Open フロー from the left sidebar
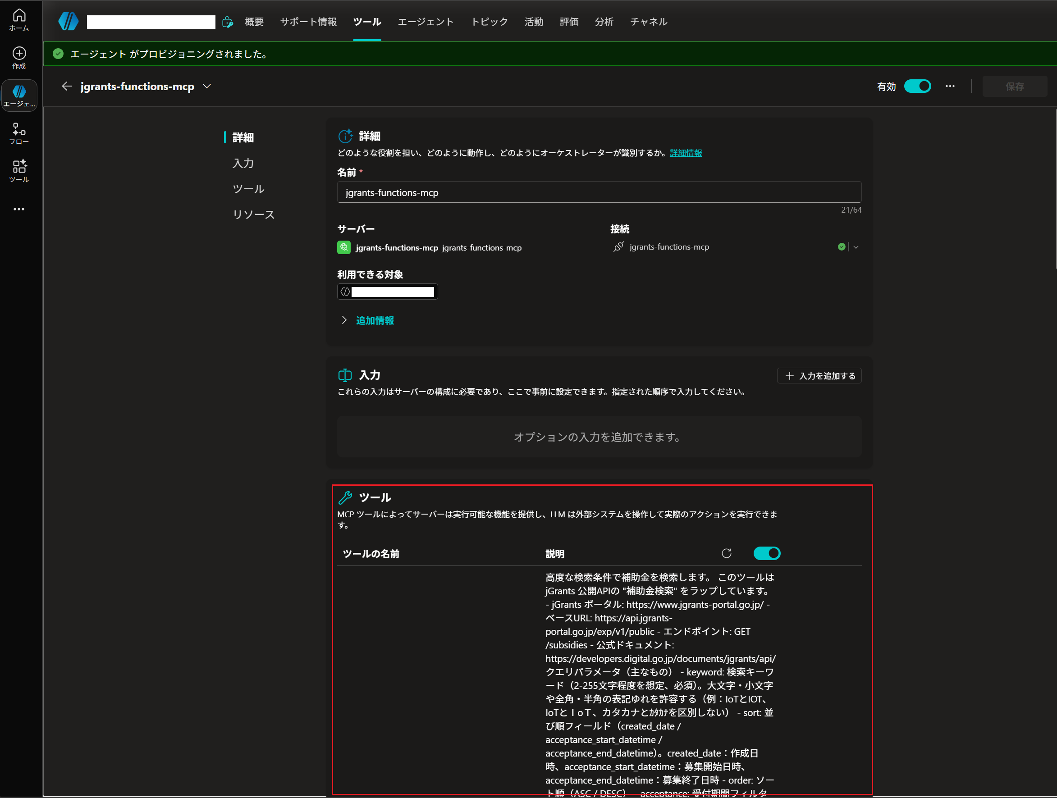 [18, 133]
